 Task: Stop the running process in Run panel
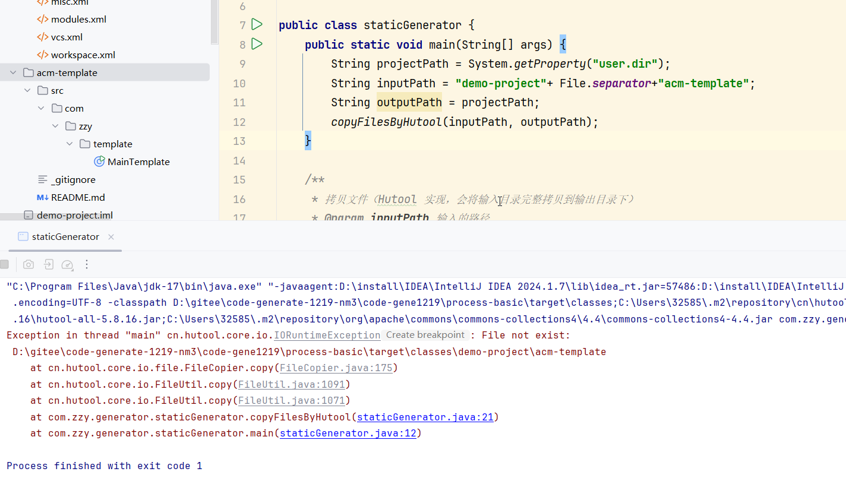pos(4,264)
